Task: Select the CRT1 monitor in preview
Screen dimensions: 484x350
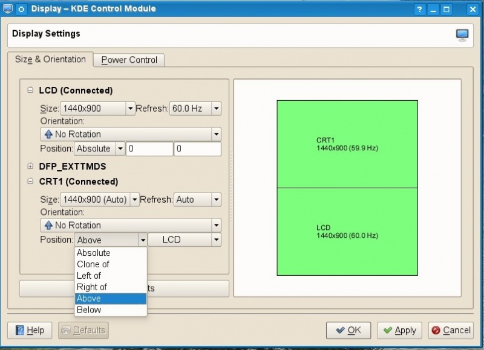Action: point(347,144)
